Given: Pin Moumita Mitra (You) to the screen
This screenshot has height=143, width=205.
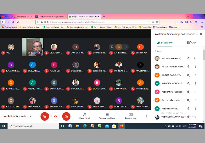Looking at the screenshot, I should pyautogui.click(x=195, y=58).
